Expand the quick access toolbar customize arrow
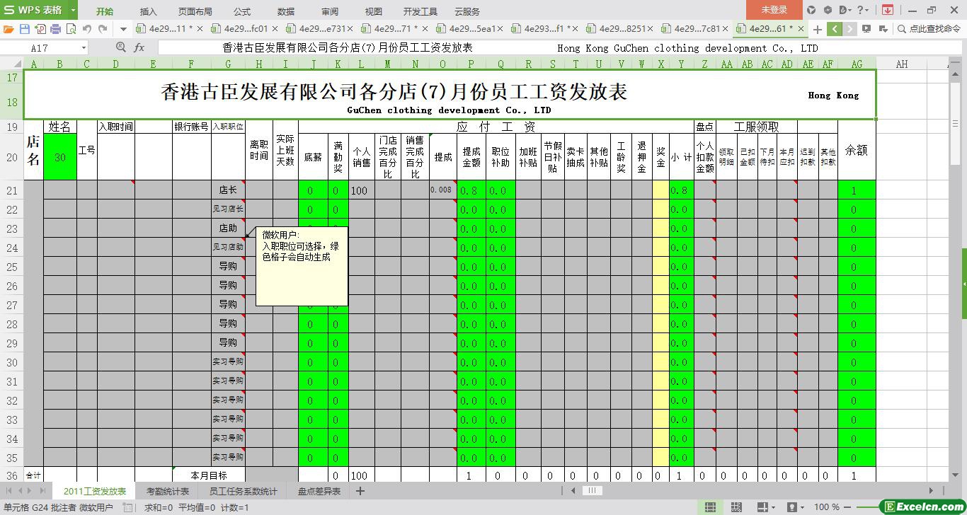Image resolution: width=967 pixels, height=515 pixels. coord(123,29)
